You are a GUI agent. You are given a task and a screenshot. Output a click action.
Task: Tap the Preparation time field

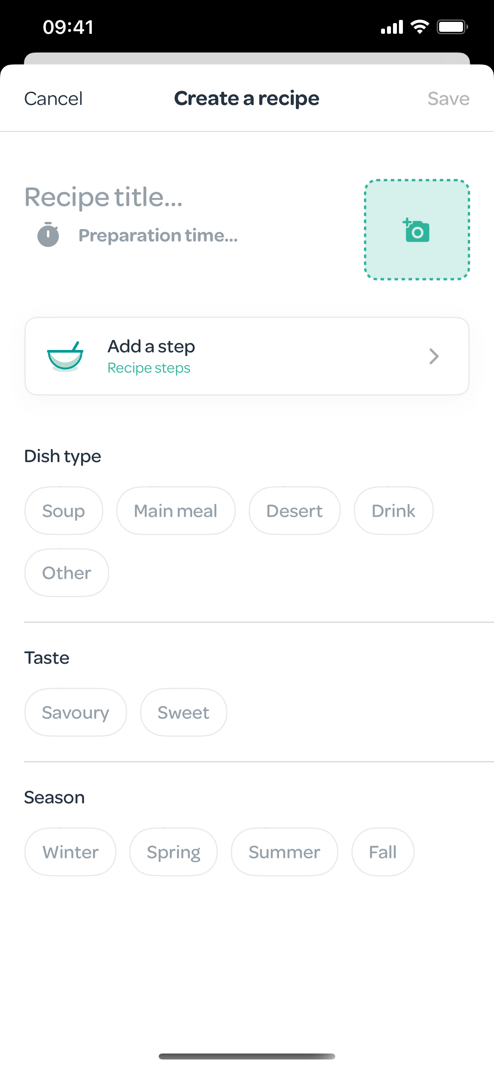[x=158, y=235]
